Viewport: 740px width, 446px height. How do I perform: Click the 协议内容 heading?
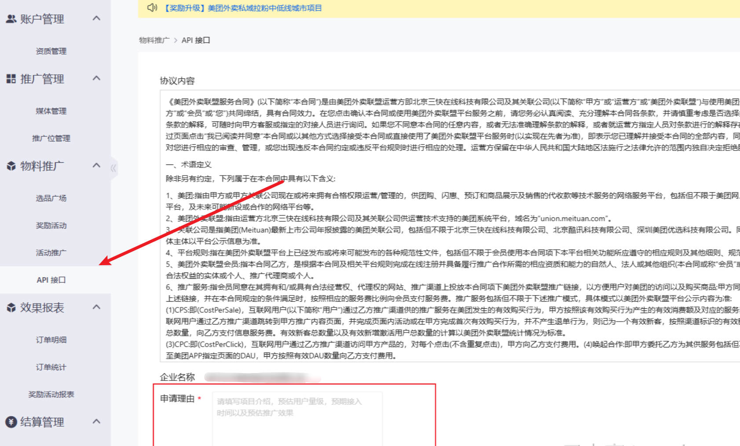[177, 80]
